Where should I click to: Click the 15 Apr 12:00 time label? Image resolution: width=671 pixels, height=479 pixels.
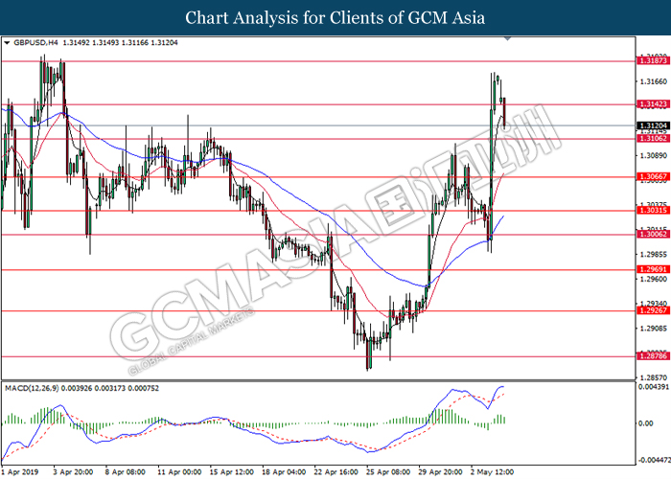coord(232,472)
